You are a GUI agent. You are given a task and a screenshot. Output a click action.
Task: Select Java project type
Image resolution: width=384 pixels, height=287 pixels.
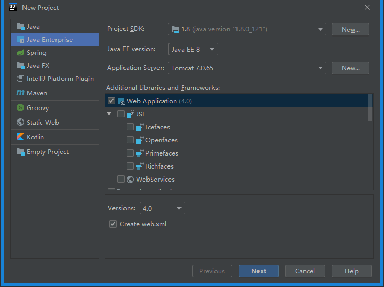pyautogui.click(x=55, y=27)
